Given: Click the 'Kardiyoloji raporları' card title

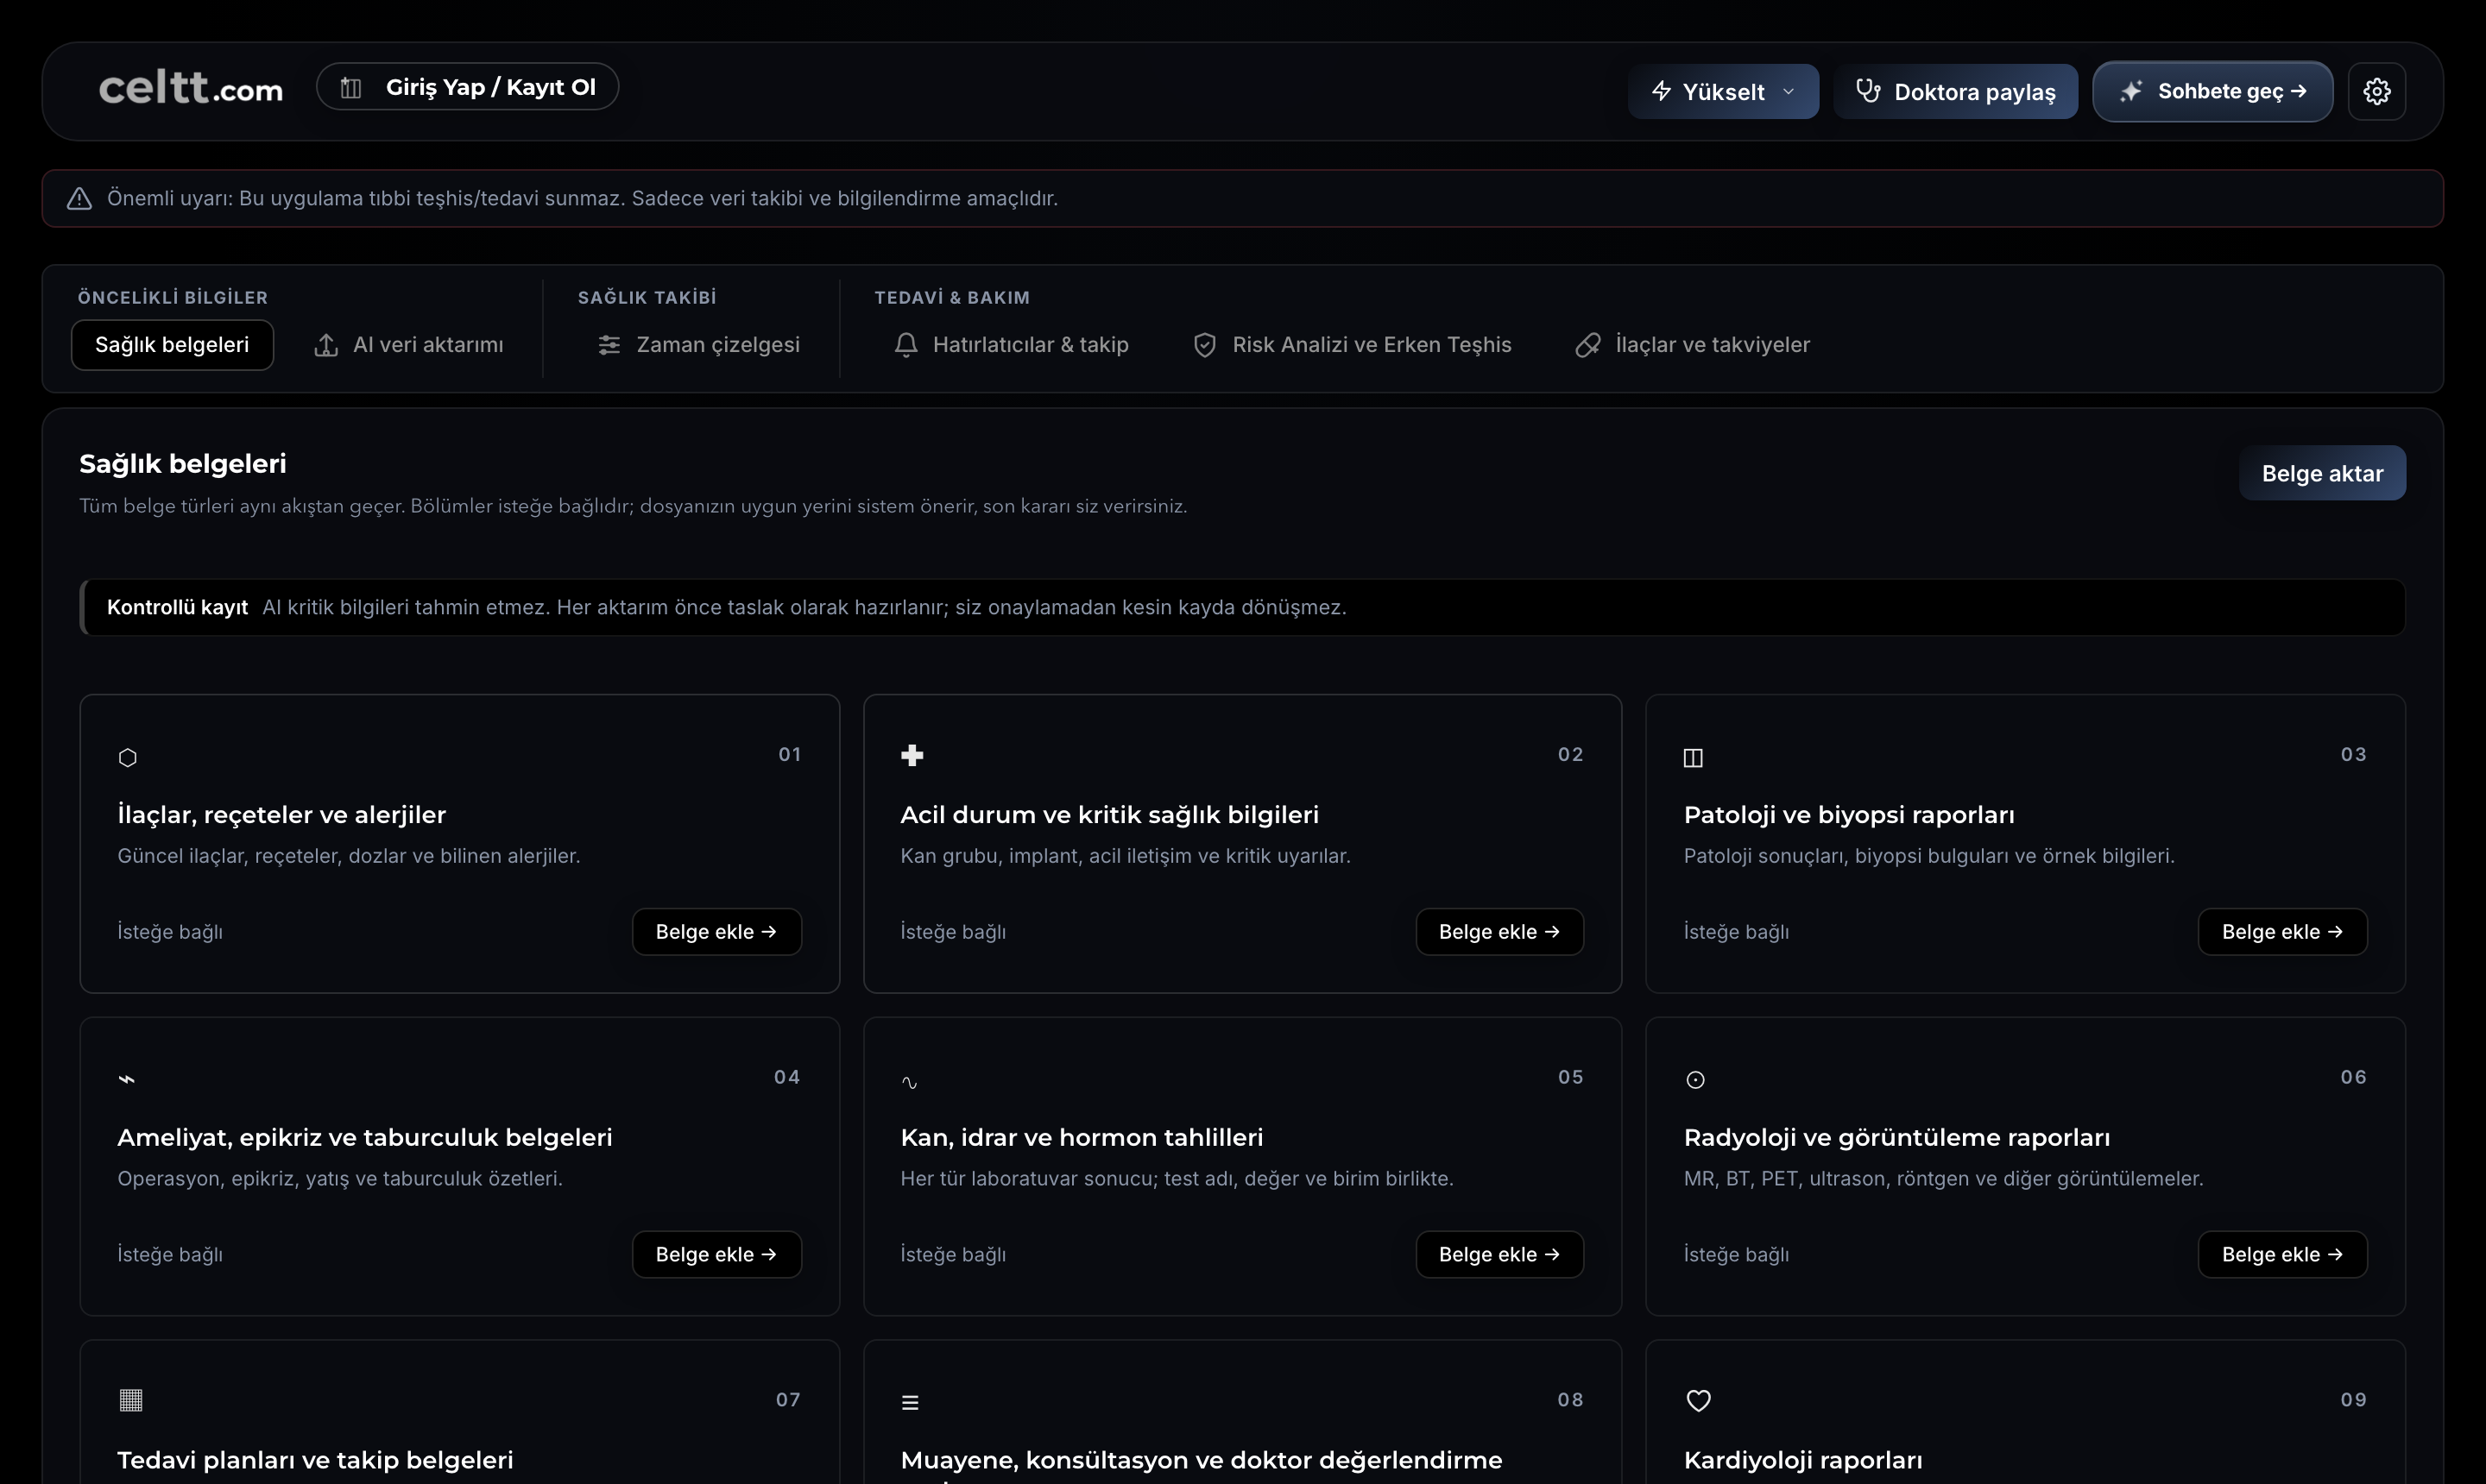Looking at the screenshot, I should point(1802,1460).
